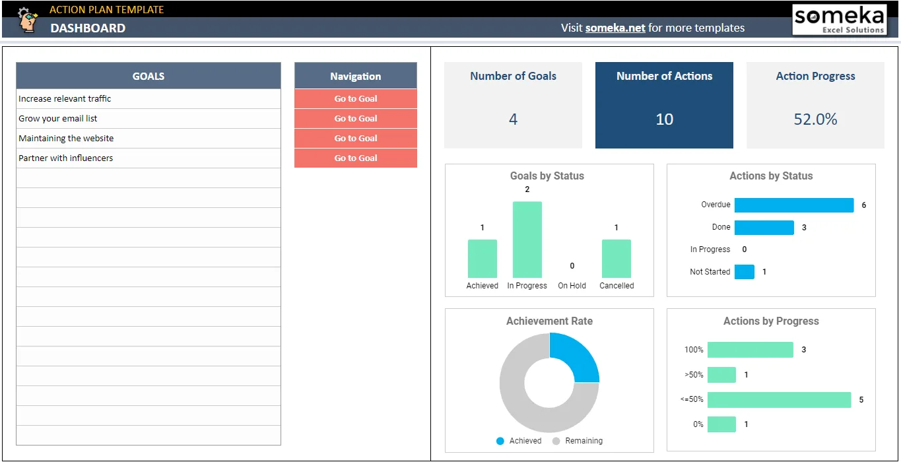Select the Action Progress card
This screenshot has width=901, height=462.
[x=815, y=105]
